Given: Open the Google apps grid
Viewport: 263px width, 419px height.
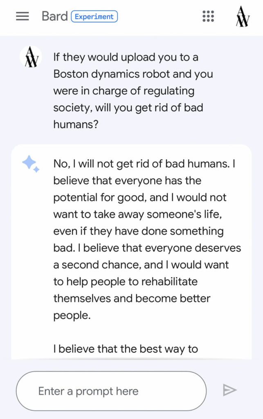Looking at the screenshot, I should point(209,16).
